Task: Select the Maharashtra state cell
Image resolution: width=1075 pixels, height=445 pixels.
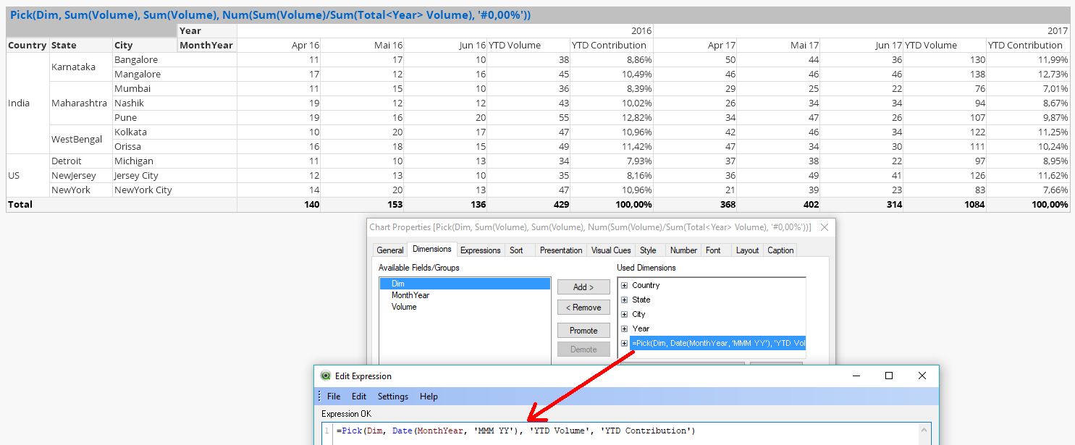Action: point(80,103)
